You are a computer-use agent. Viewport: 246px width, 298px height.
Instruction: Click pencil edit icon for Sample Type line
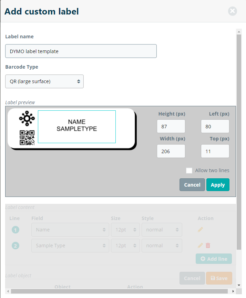point(200,246)
